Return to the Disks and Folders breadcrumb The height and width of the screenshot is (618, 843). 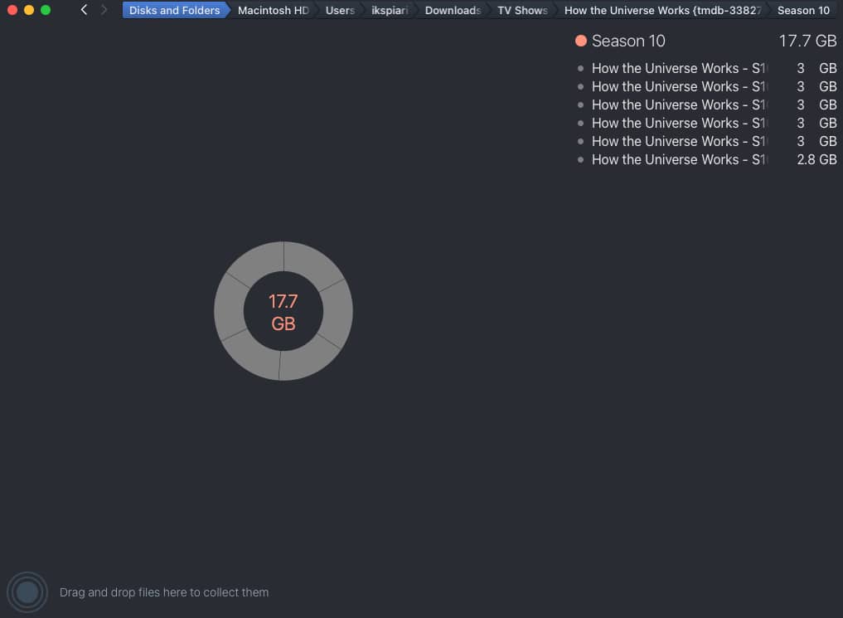click(x=175, y=10)
